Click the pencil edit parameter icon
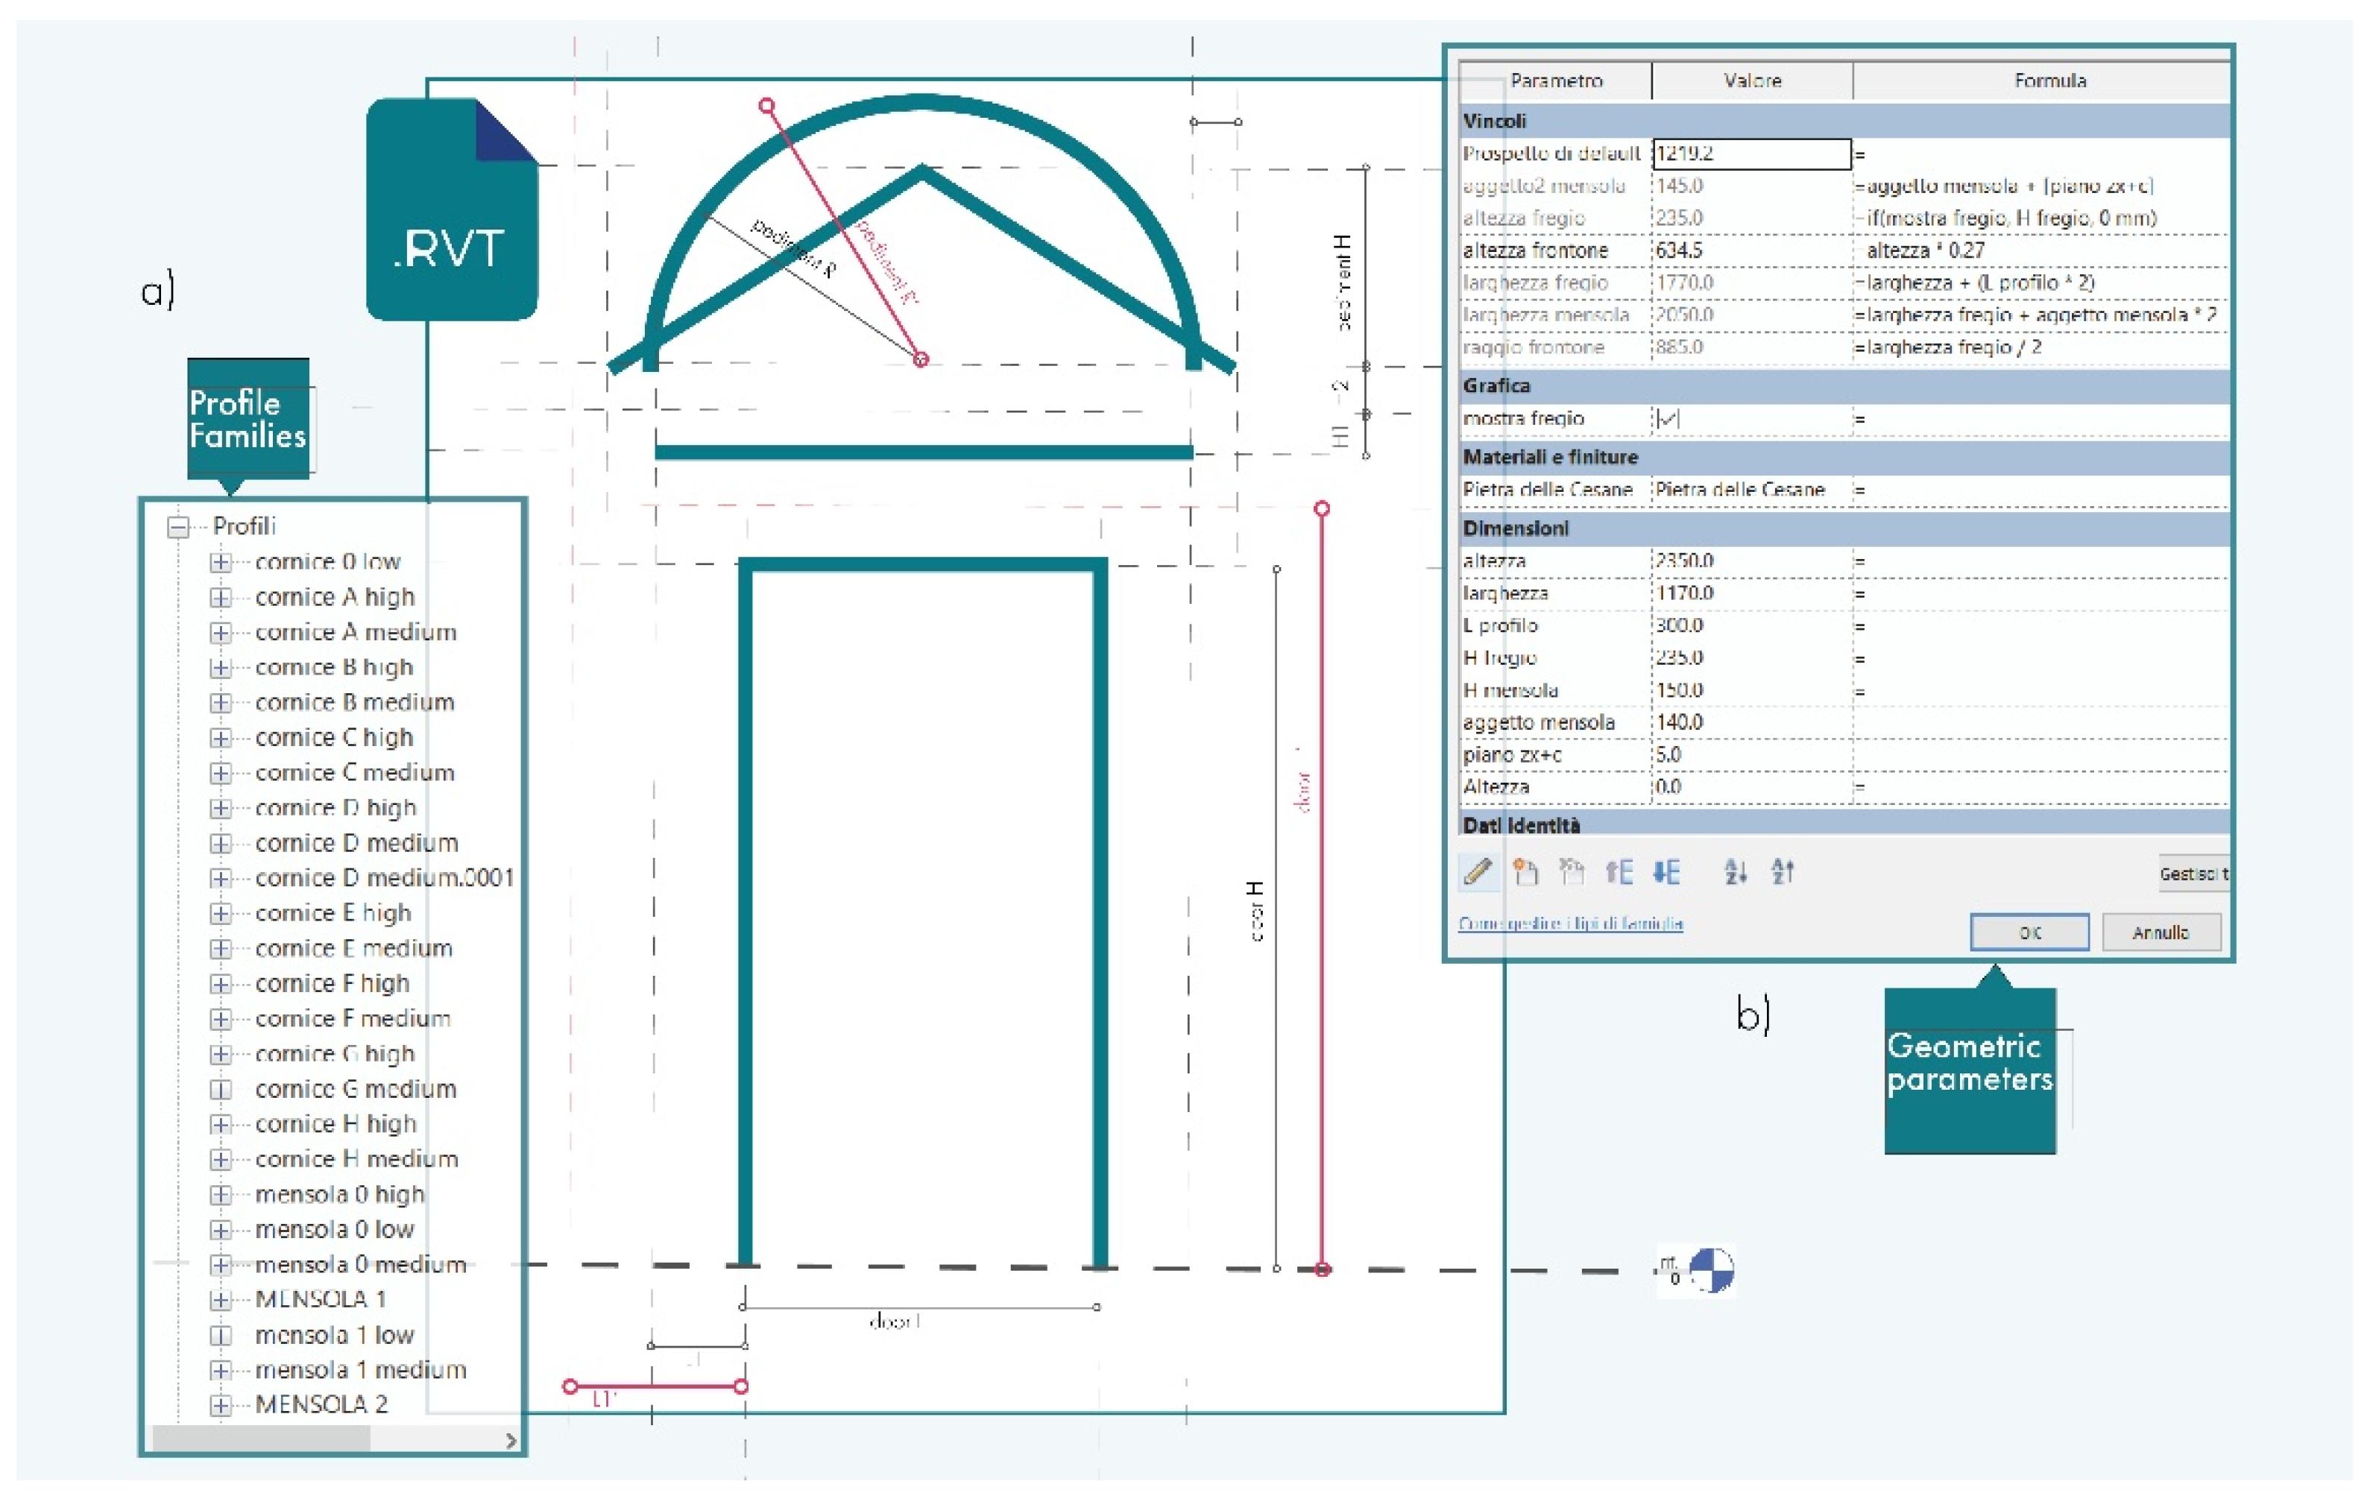2373x1496 pixels. tap(1477, 871)
